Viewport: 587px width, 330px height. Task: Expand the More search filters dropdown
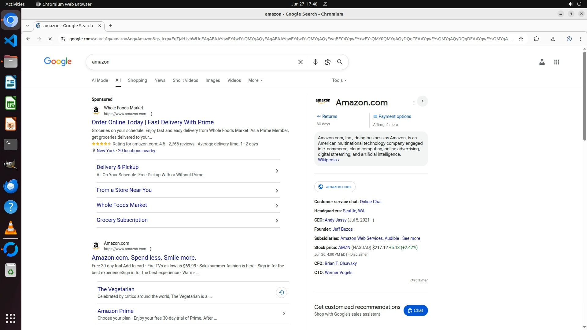pos(255,80)
